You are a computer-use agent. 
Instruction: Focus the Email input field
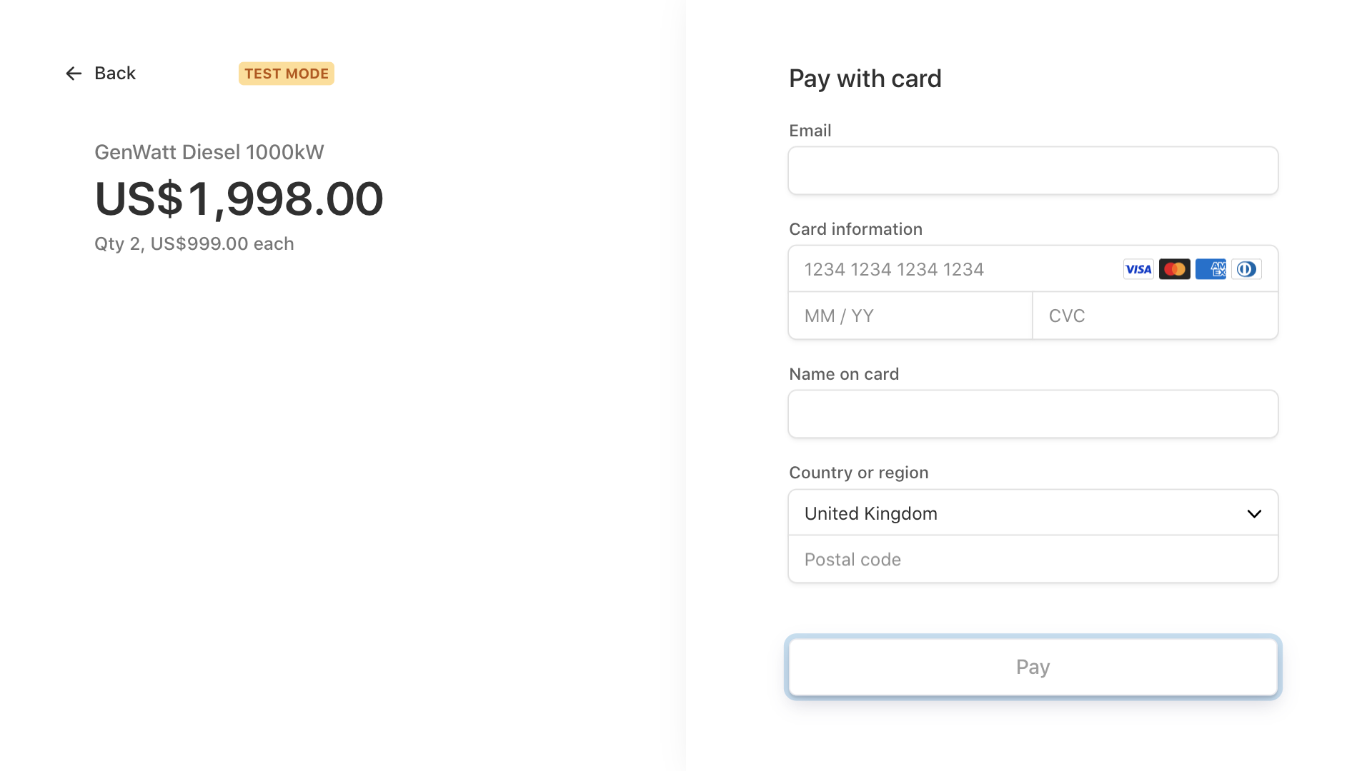1033,171
